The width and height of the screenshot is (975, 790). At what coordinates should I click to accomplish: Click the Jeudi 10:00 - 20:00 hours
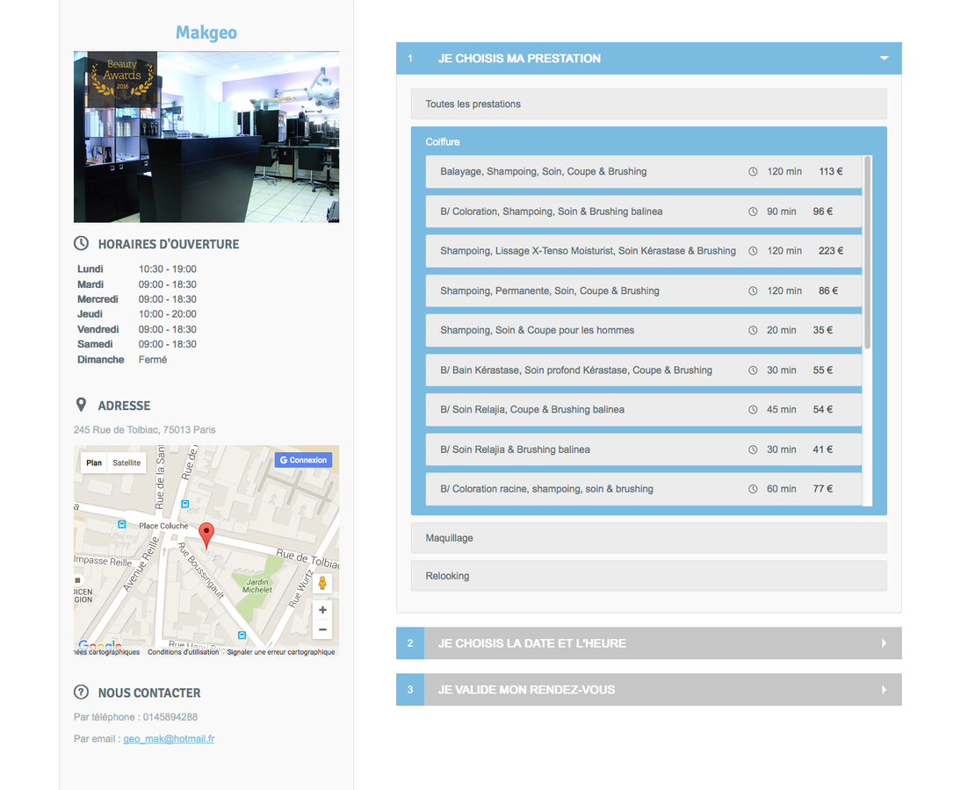(137, 314)
